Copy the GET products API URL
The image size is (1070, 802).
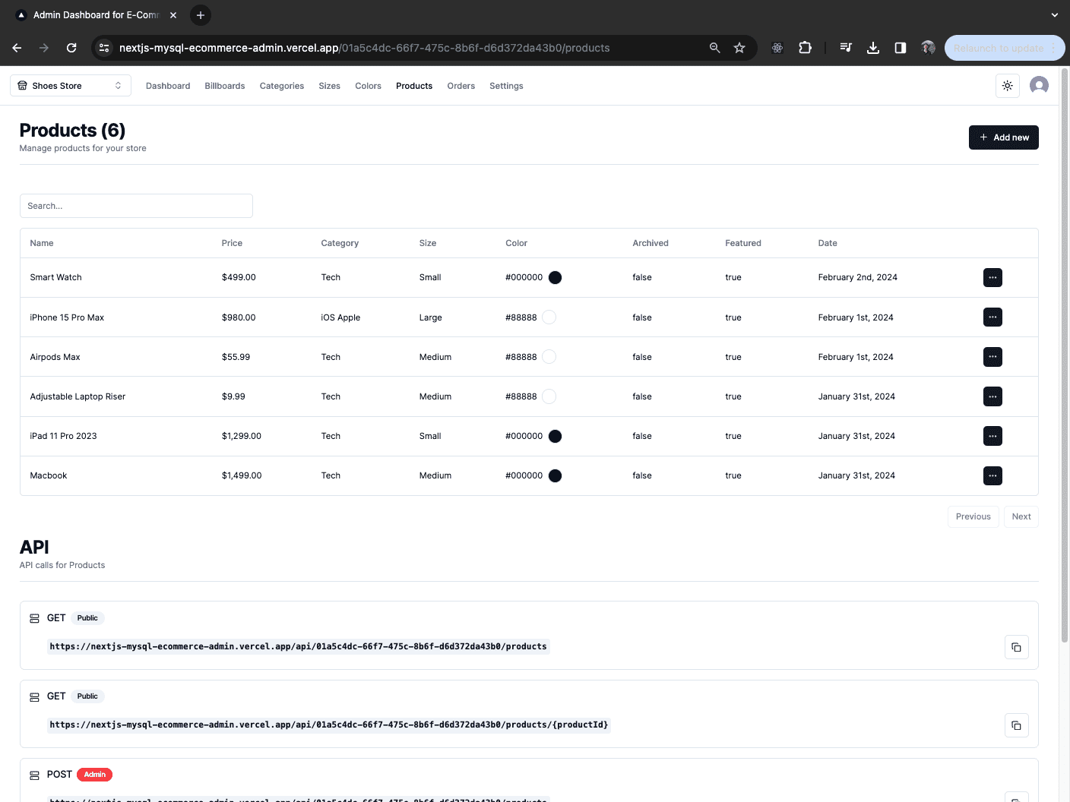pos(1017,647)
